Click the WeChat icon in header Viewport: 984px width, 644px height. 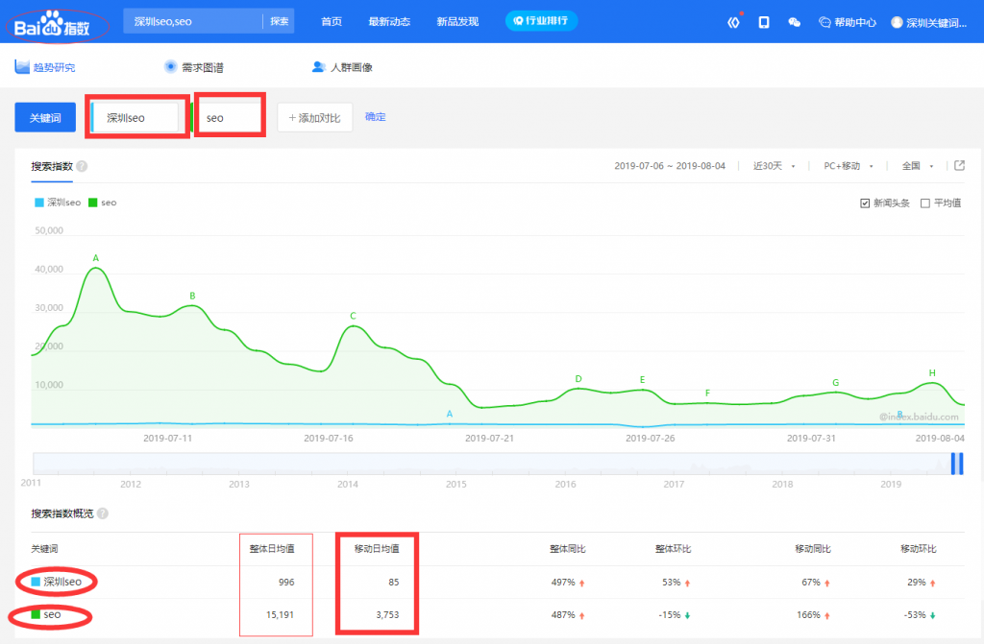[794, 21]
